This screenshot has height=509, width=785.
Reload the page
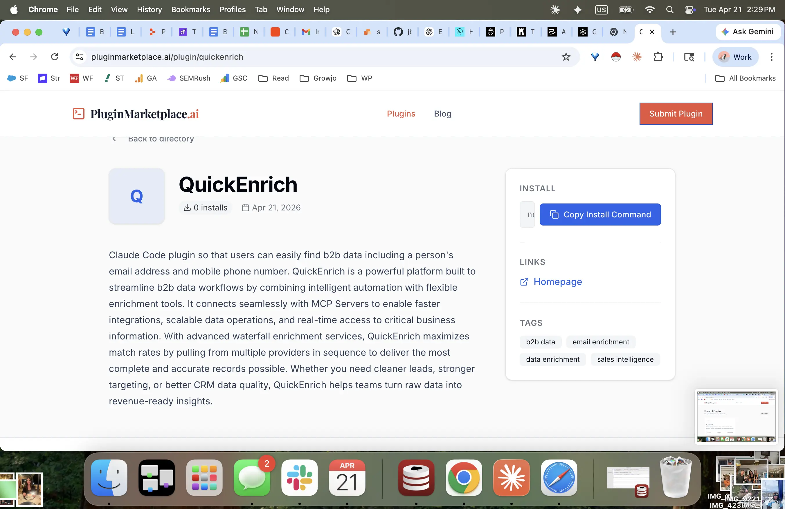coord(55,57)
